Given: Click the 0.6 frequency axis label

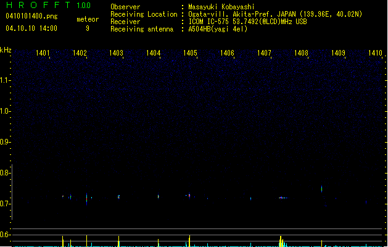Looking at the screenshot, I should (5, 235).
